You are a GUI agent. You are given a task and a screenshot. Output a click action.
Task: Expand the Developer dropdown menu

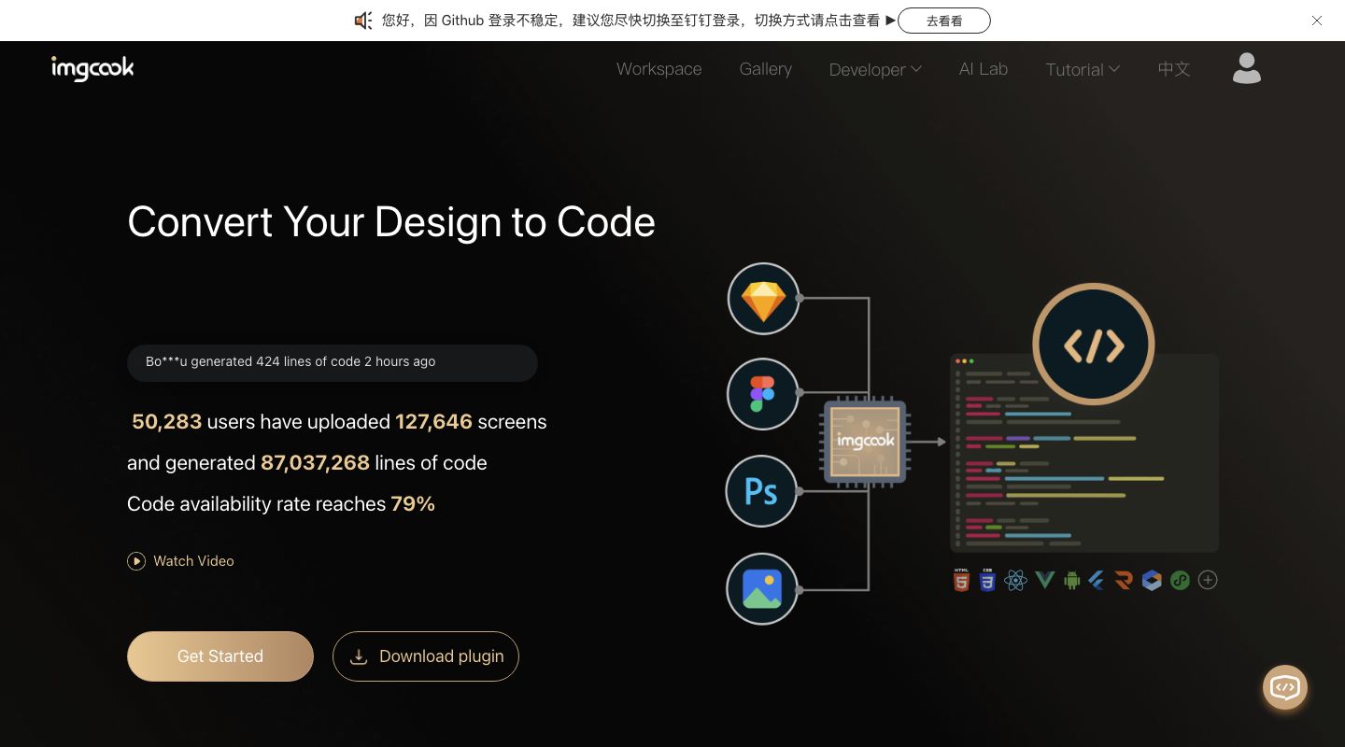(875, 69)
